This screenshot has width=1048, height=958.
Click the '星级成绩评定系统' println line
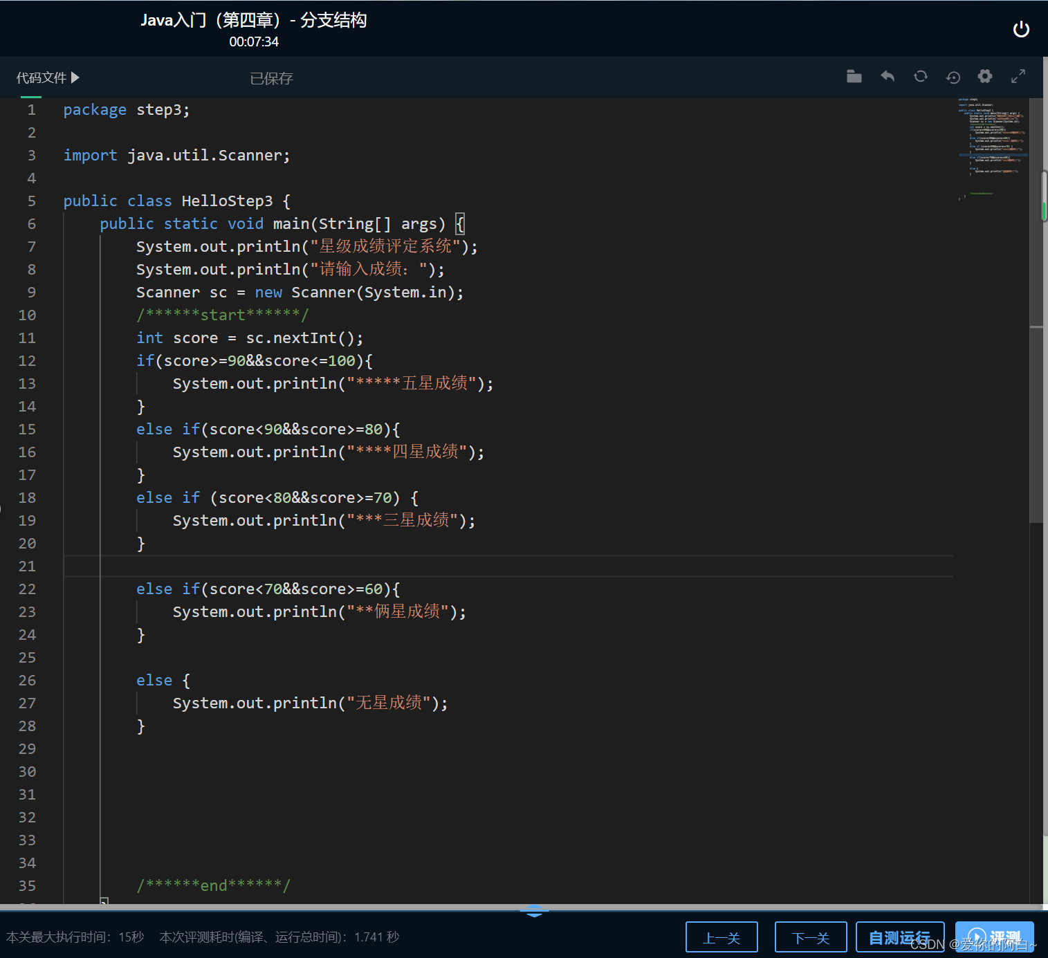(307, 246)
